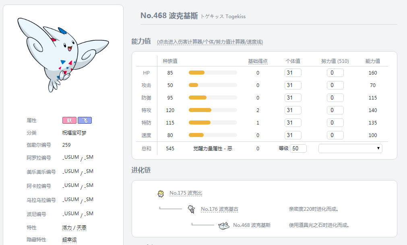Click the 阿罗拉编号 _SM link
The width and height of the screenshot is (407, 245).
[89, 157]
